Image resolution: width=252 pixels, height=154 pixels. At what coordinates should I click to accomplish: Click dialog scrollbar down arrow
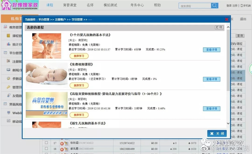click(228, 123)
